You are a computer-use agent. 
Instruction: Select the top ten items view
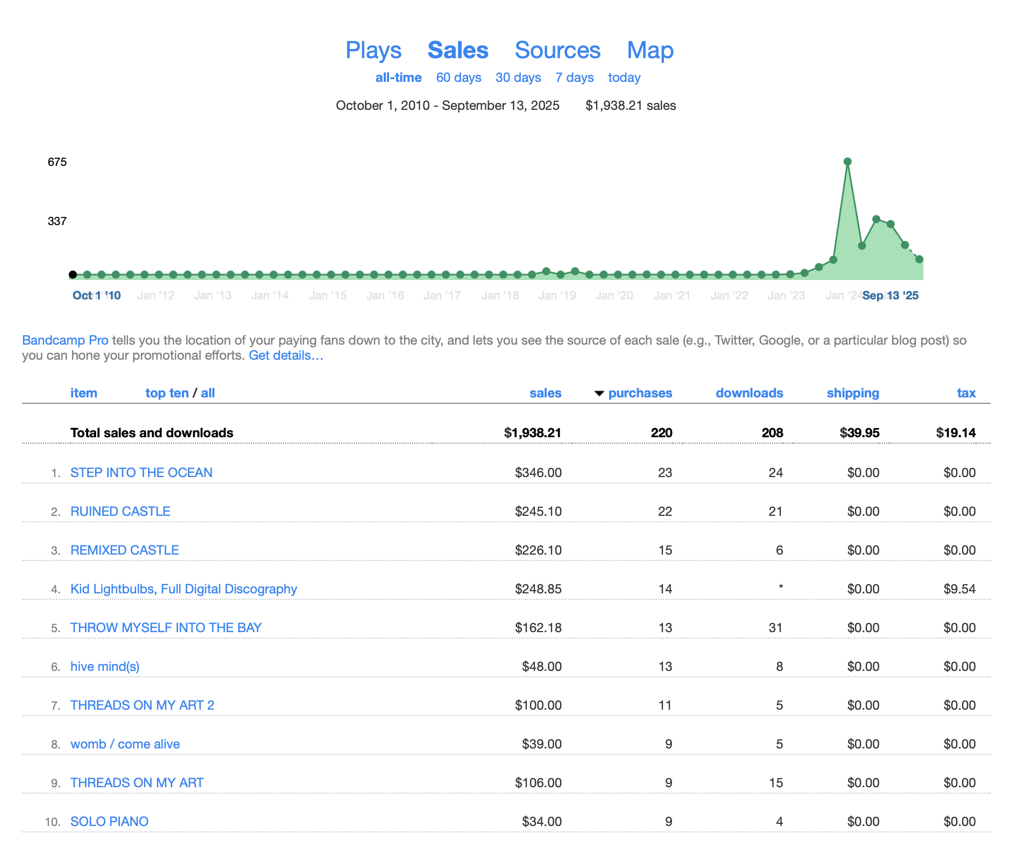(167, 393)
